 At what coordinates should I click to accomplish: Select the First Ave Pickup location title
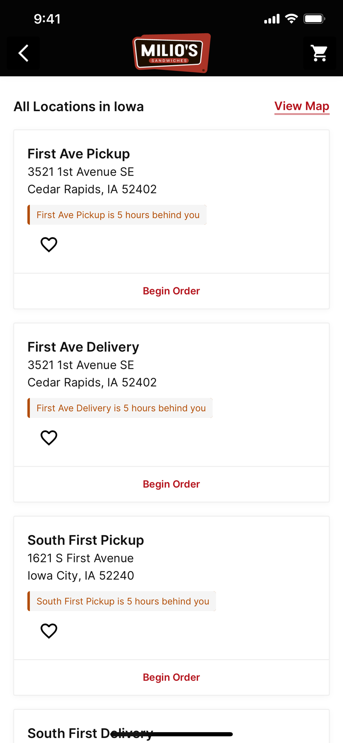79,154
